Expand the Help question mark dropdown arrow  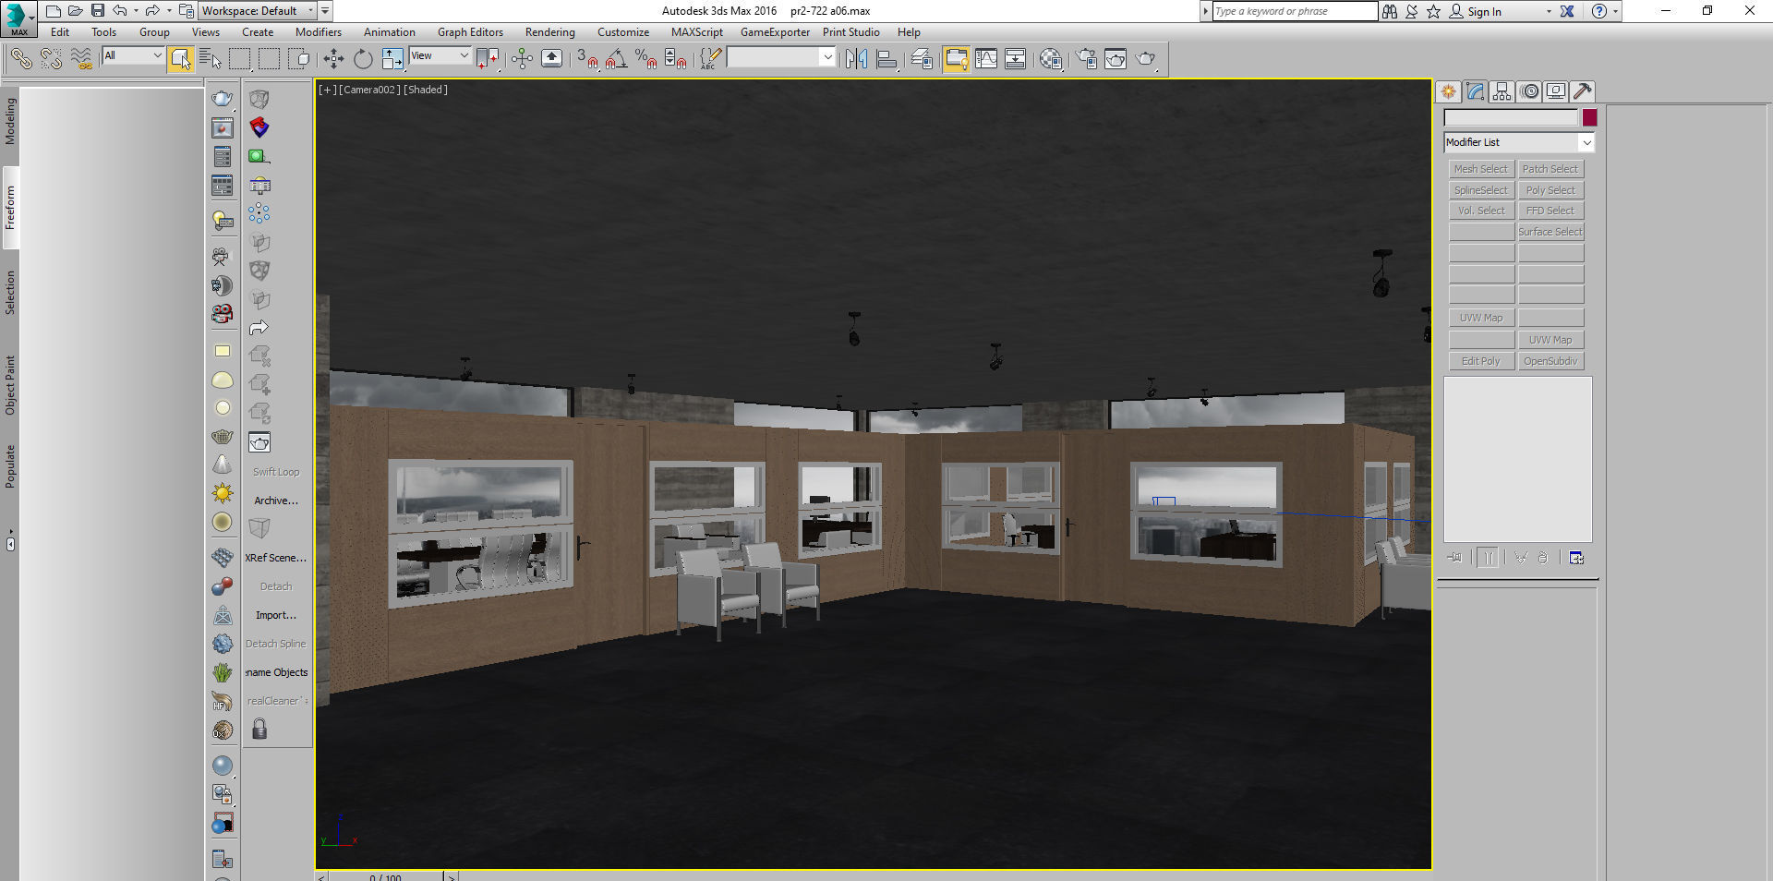(x=1615, y=12)
